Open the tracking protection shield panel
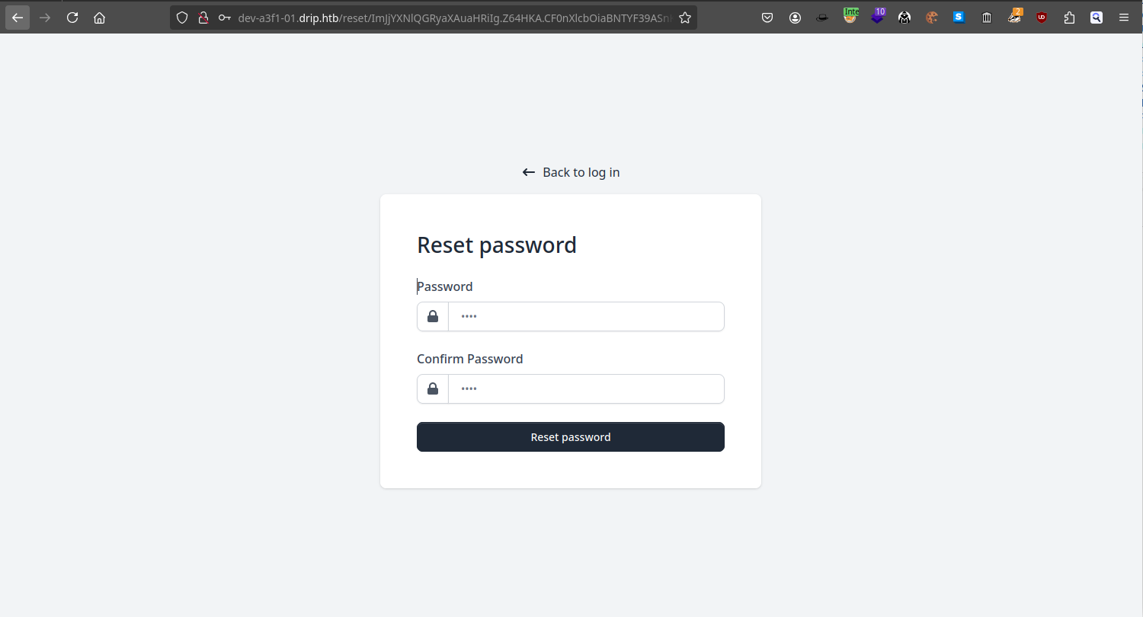This screenshot has width=1143, height=617. click(x=182, y=18)
